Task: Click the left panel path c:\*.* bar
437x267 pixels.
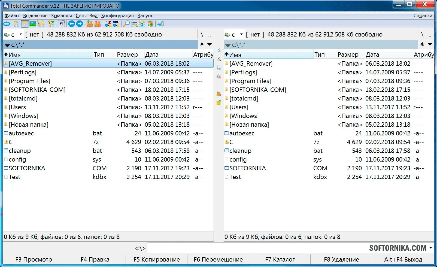Action: 100,45
